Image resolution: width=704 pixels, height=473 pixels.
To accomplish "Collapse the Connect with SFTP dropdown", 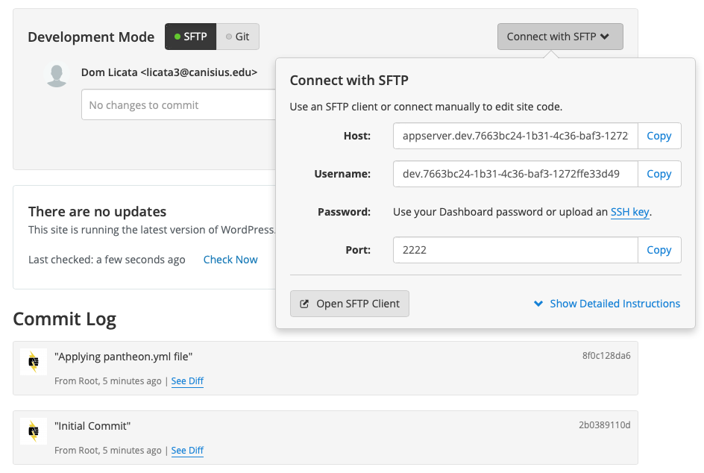I will point(559,37).
